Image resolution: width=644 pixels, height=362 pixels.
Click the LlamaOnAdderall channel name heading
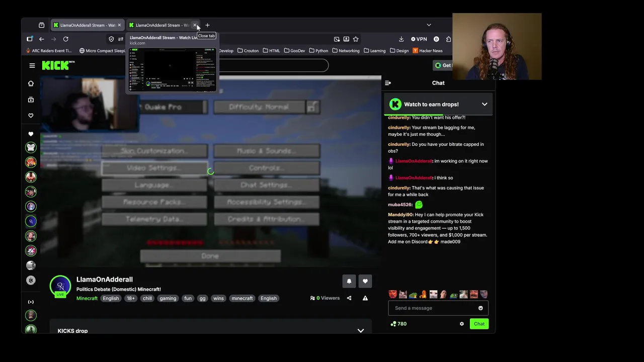pyautogui.click(x=105, y=280)
